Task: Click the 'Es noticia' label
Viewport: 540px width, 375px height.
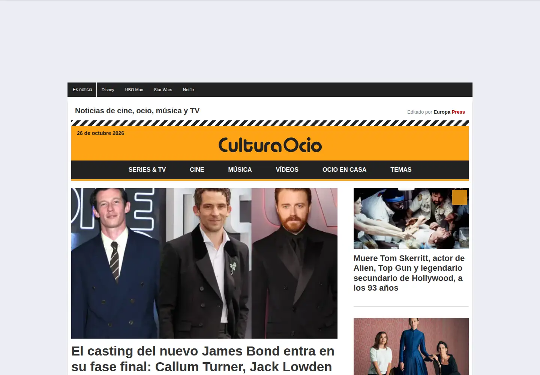Action: pos(82,90)
